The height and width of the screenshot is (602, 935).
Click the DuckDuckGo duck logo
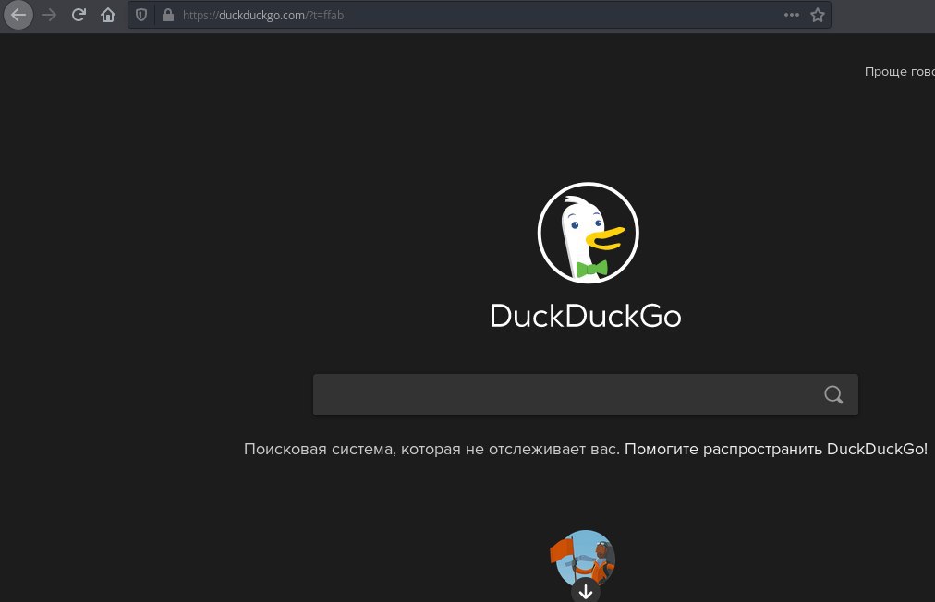pos(588,233)
